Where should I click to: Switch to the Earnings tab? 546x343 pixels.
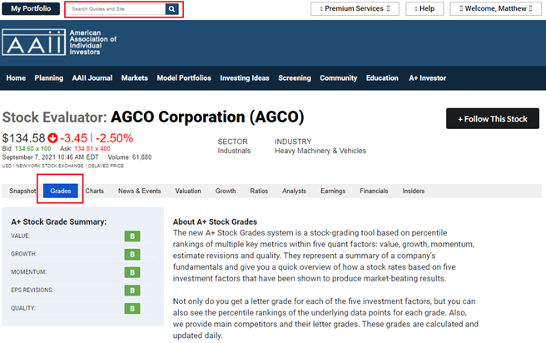pos(333,191)
